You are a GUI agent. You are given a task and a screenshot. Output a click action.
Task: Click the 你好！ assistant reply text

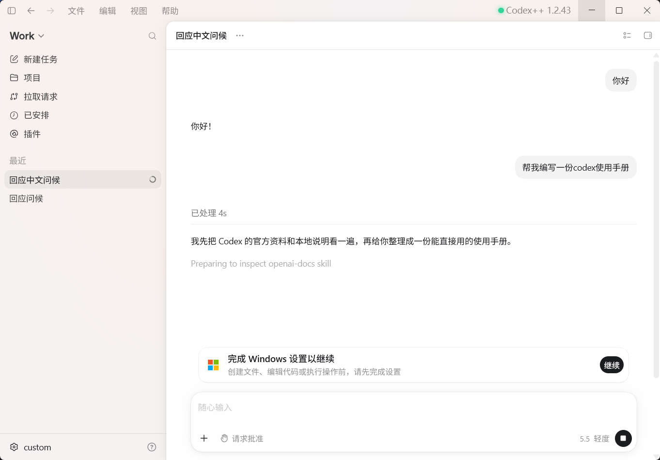(201, 126)
